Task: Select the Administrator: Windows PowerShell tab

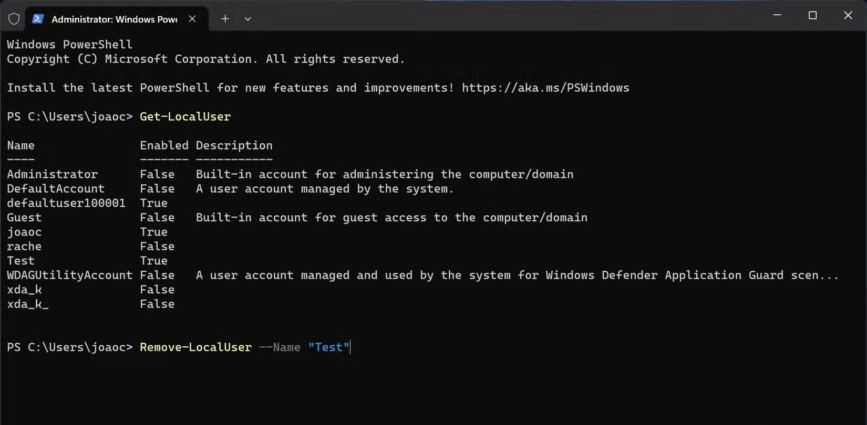Action: point(114,19)
